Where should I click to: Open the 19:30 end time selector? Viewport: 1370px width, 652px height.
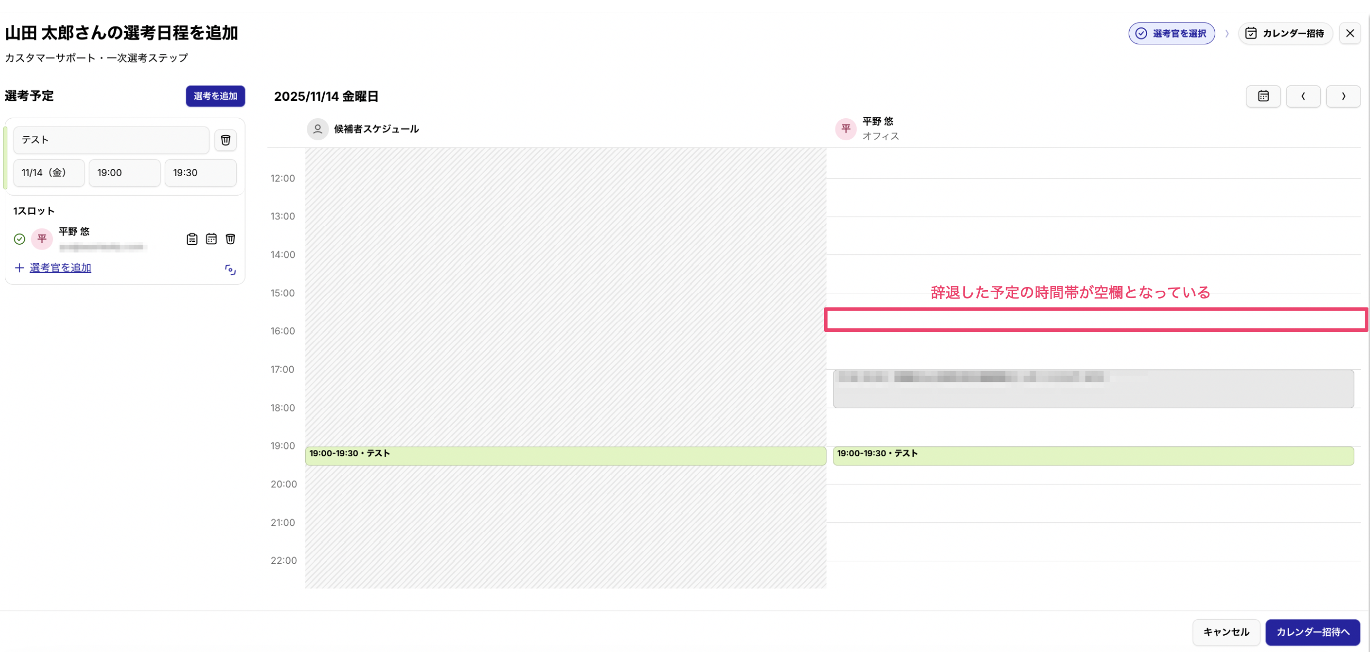pyautogui.click(x=200, y=172)
